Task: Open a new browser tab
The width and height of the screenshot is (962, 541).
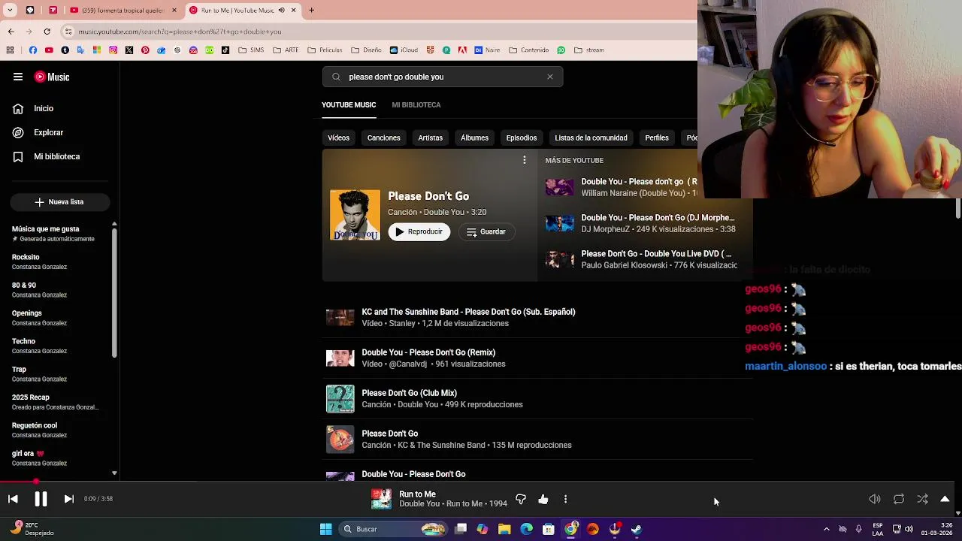Action: [x=311, y=11]
